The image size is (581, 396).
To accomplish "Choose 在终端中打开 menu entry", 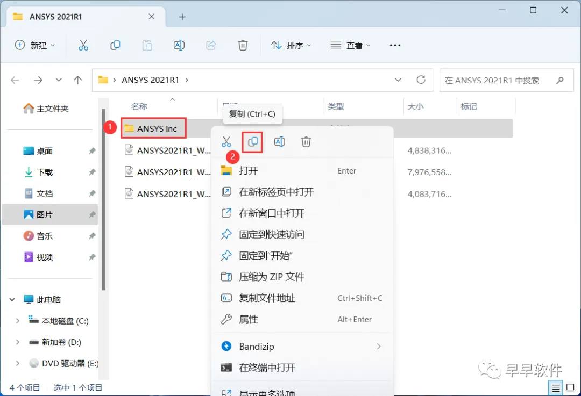I will pyautogui.click(x=302, y=368).
